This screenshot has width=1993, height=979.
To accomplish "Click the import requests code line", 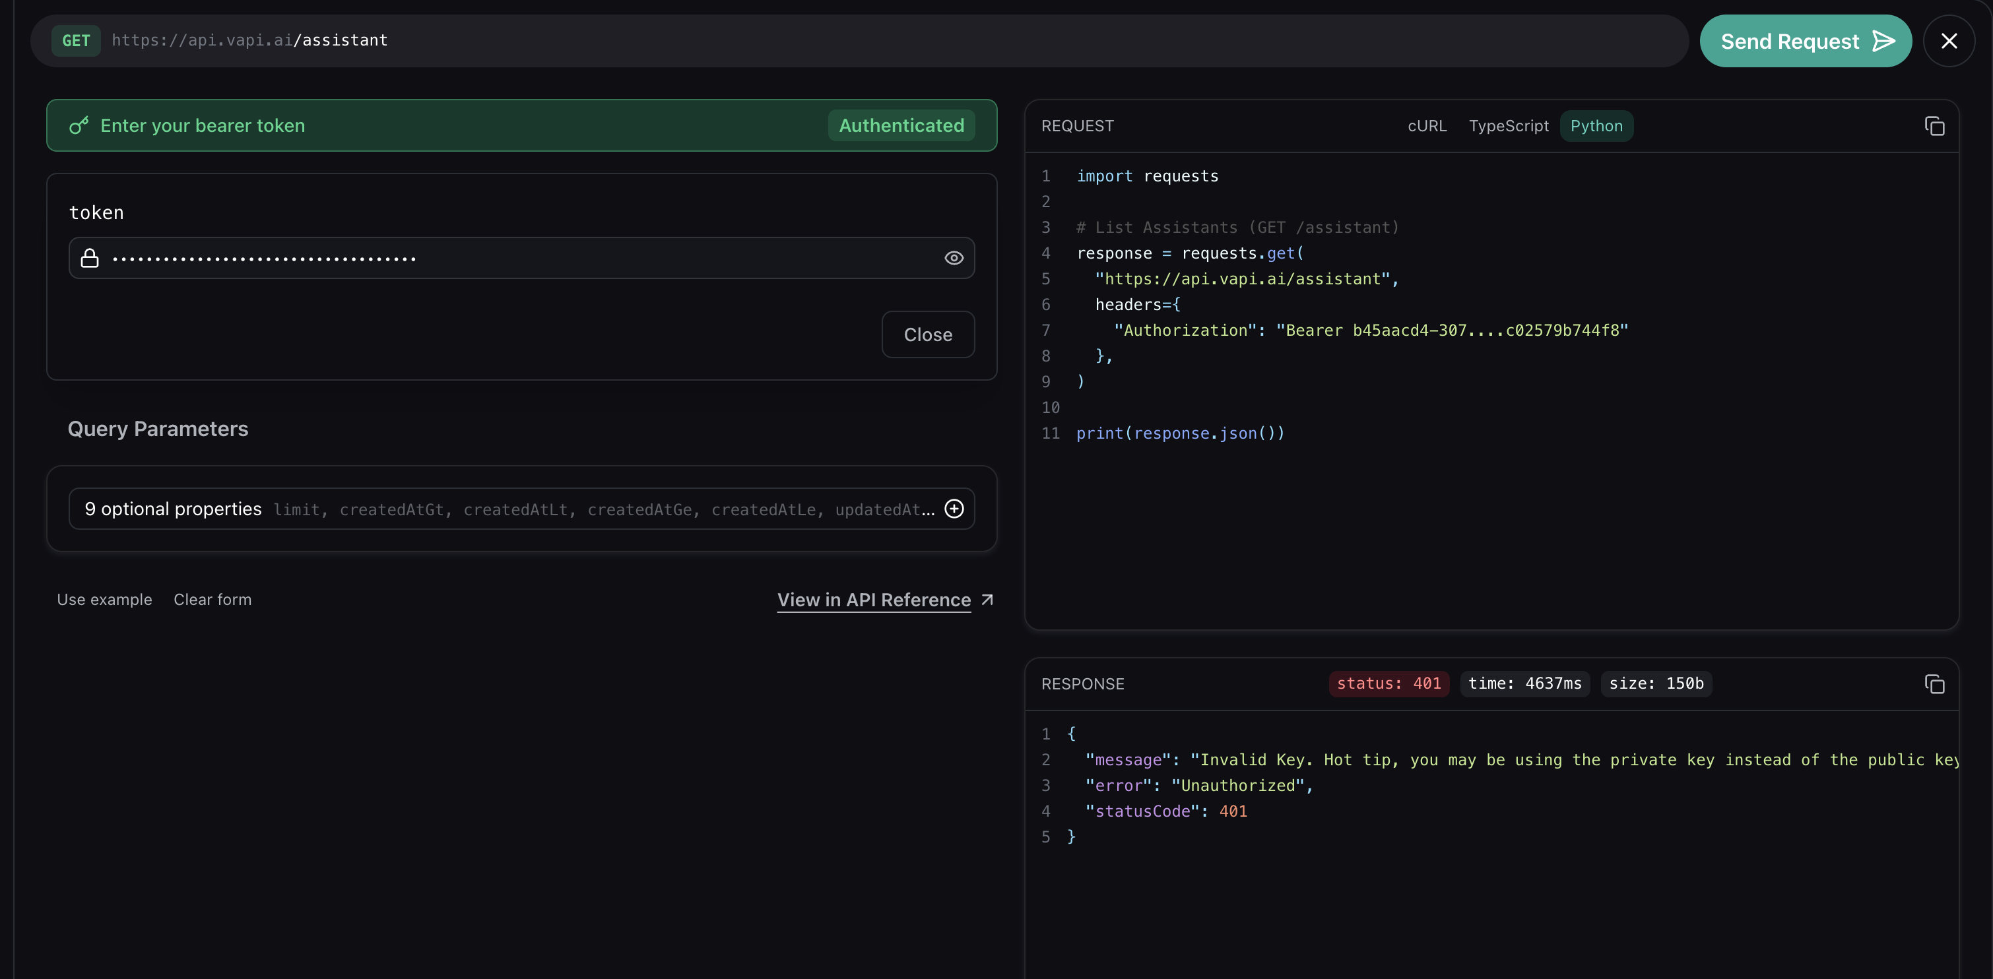I will pos(1148,176).
